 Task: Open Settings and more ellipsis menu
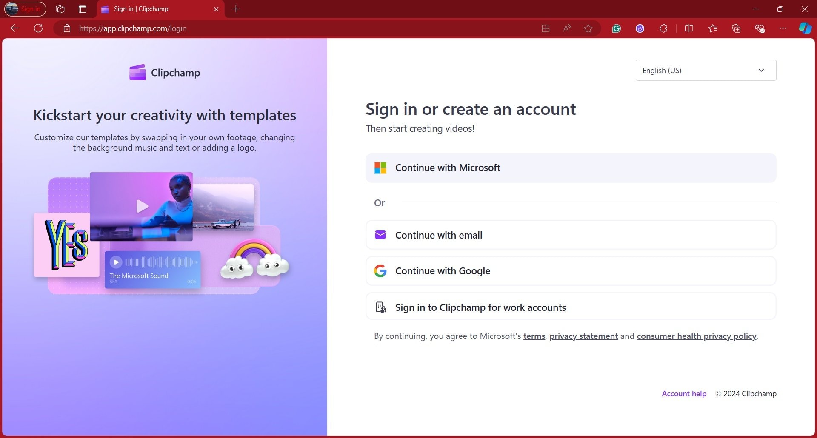click(x=783, y=28)
